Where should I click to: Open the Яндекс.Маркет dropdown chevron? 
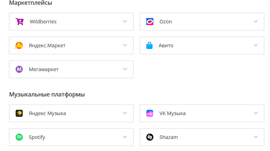pyautogui.click(x=125, y=45)
